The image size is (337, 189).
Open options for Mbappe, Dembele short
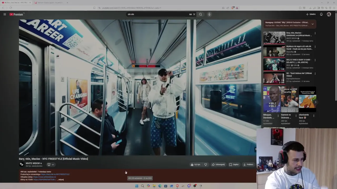point(278,115)
